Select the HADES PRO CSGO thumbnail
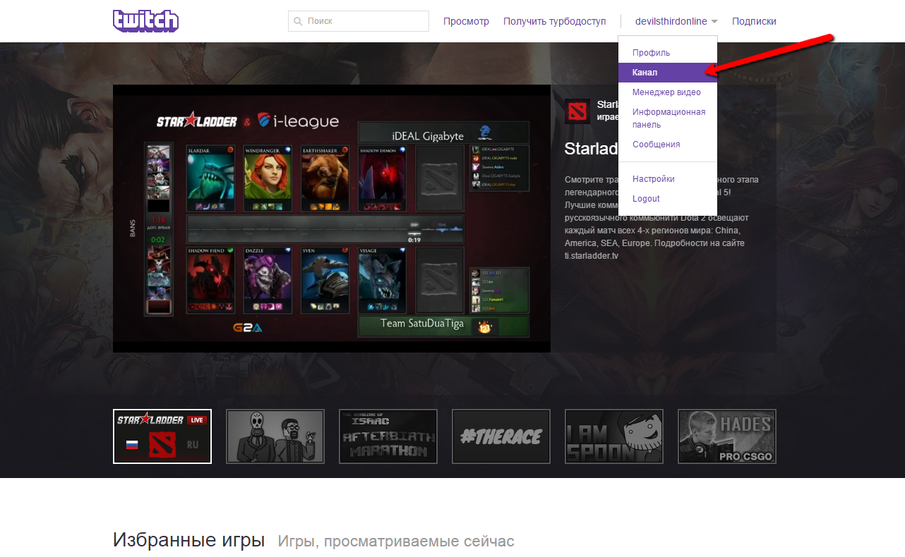The width and height of the screenshot is (905, 557). pyautogui.click(x=727, y=436)
